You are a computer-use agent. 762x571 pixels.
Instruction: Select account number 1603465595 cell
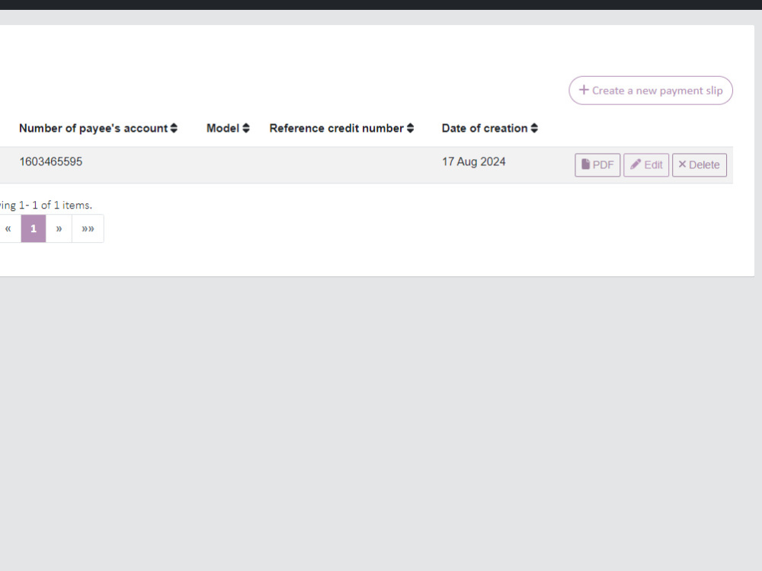point(51,161)
